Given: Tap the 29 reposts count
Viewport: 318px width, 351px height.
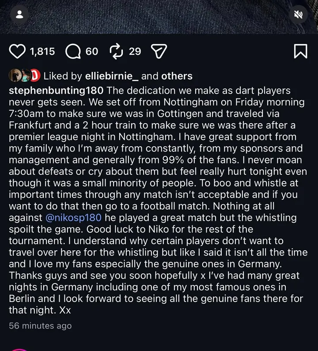Looking at the screenshot, I should pos(135,52).
